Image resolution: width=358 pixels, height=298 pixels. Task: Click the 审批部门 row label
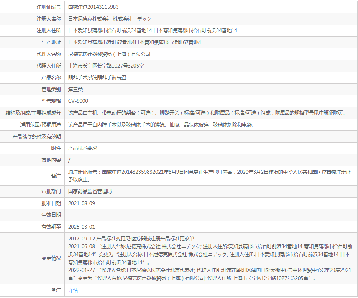tap(51, 191)
